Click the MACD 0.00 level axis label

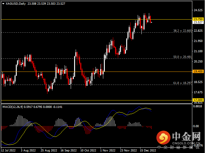[x=197, y=126]
